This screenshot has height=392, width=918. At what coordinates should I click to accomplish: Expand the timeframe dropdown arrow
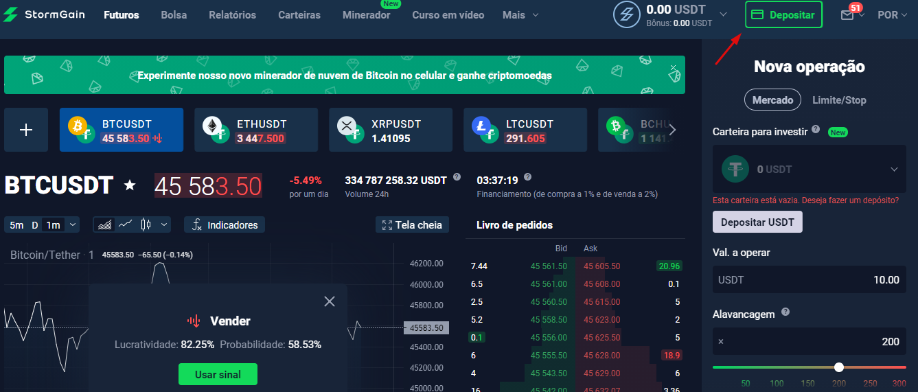[73, 224]
